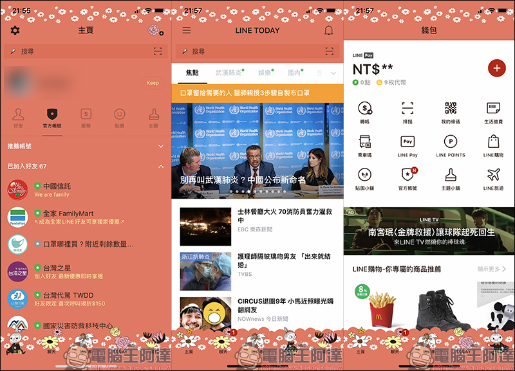Tap red plus top-up button in wallet

coord(496,68)
